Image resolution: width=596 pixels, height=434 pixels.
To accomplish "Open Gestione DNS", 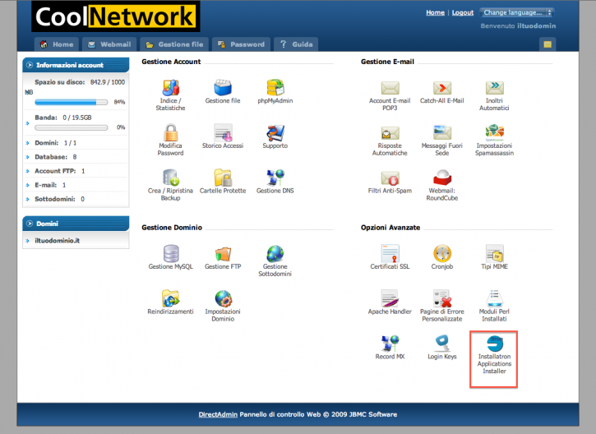I will (275, 178).
